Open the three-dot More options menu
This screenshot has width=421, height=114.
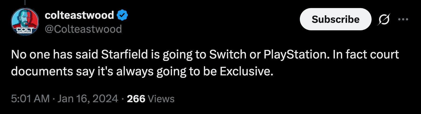[403, 19]
